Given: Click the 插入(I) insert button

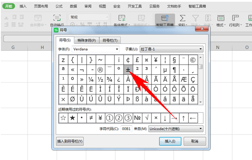Looking at the screenshot, I should click(x=170, y=141).
